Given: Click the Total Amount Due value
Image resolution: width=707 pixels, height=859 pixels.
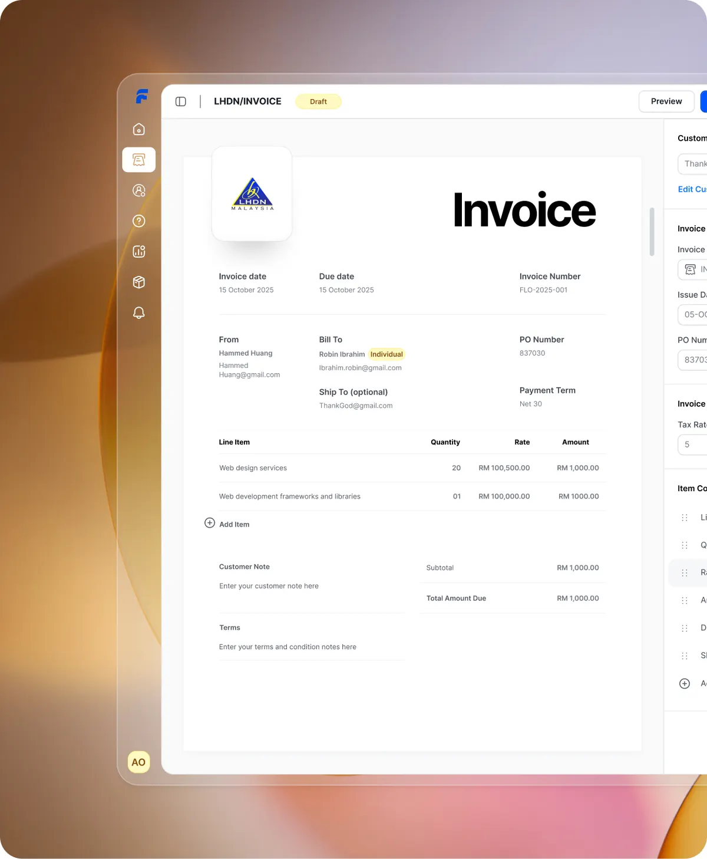Looking at the screenshot, I should [578, 598].
